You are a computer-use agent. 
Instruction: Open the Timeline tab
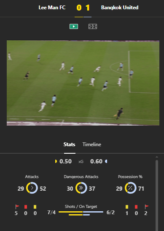91,144
